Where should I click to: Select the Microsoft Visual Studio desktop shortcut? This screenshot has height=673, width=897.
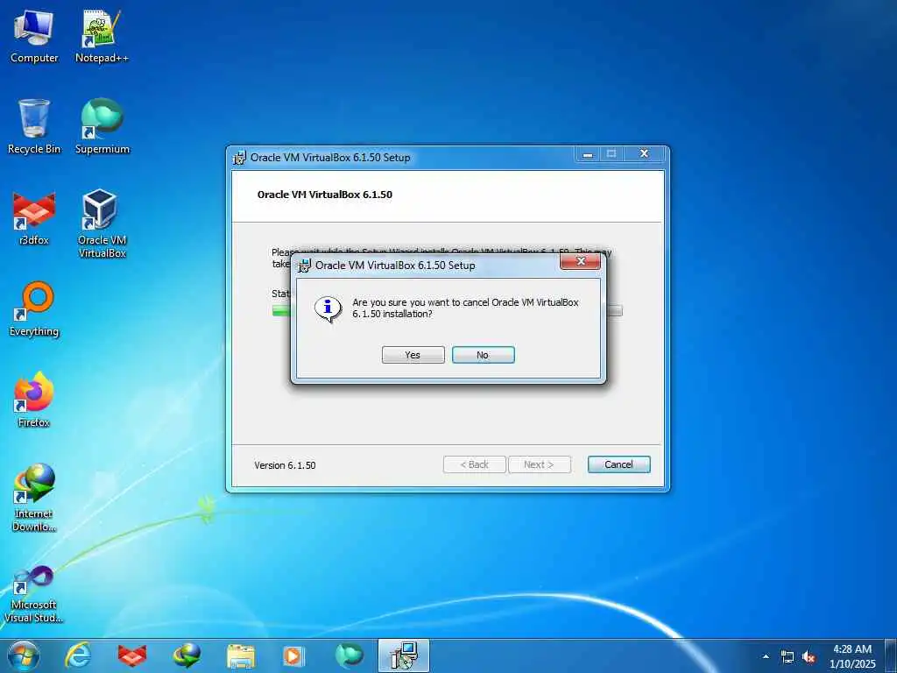(x=34, y=594)
